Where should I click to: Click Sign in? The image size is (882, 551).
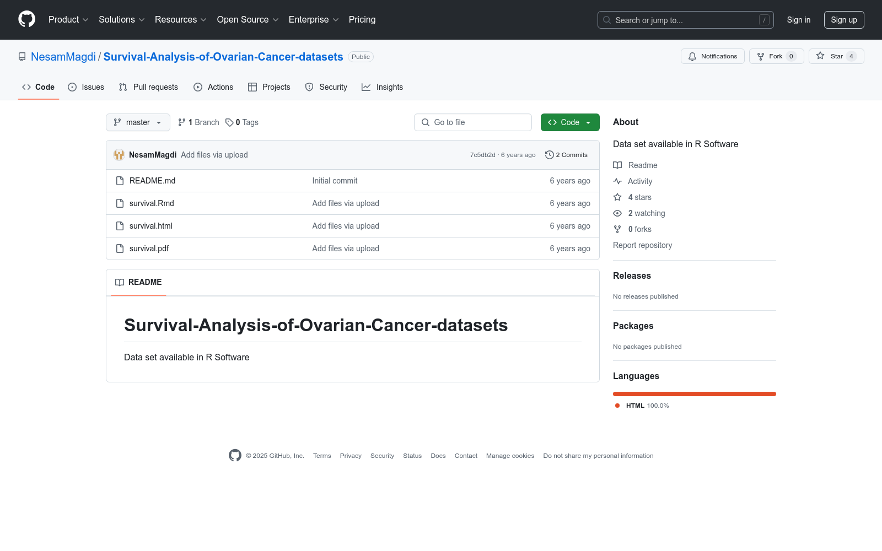[799, 20]
